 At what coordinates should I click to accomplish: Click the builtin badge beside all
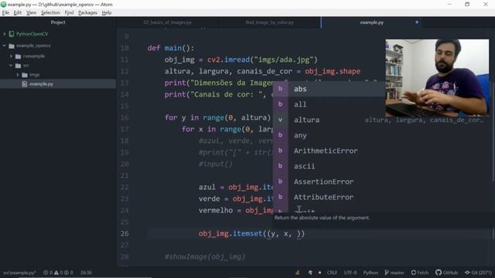pos(280,104)
